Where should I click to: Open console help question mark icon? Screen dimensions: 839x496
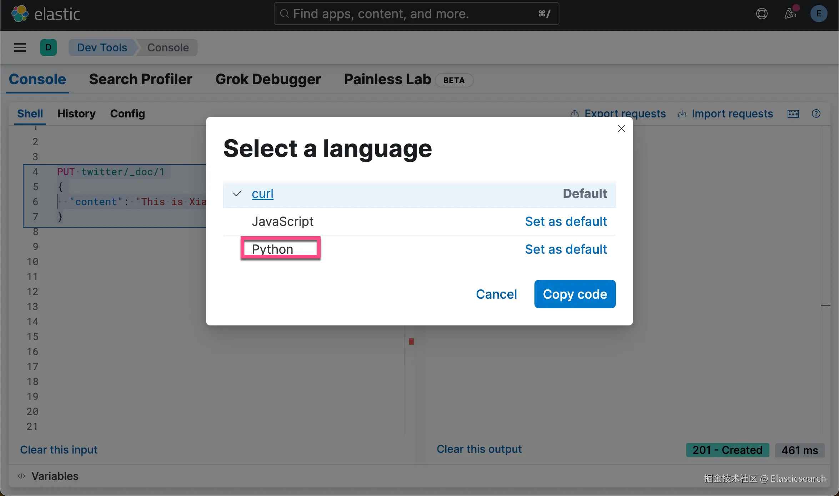(x=816, y=114)
